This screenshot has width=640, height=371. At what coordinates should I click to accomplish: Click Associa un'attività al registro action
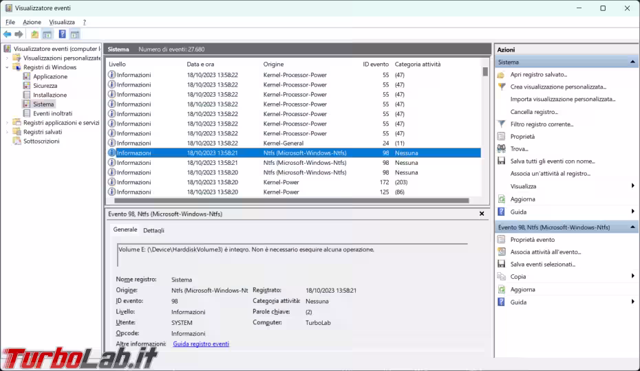point(551,173)
